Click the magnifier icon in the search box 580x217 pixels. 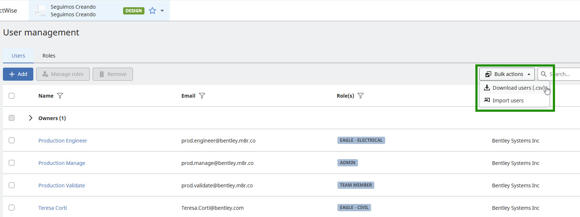click(x=543, y=74)
